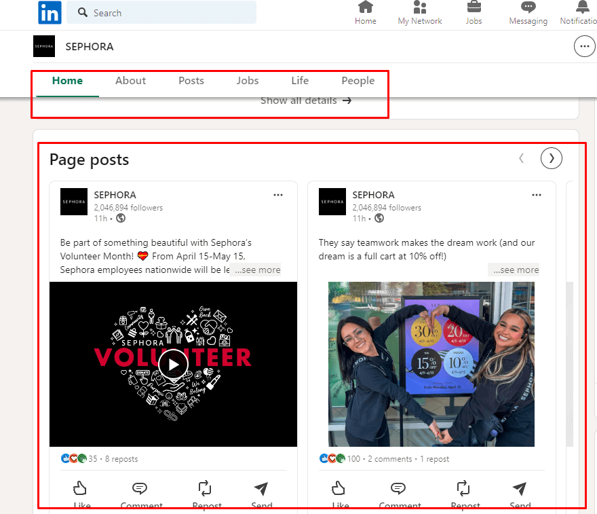Switch to the People tab

coord(358,81)
